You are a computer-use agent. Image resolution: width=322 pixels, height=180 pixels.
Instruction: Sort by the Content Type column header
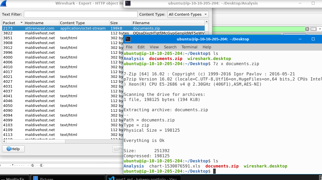pyautogui.click(x=84, y=23)
